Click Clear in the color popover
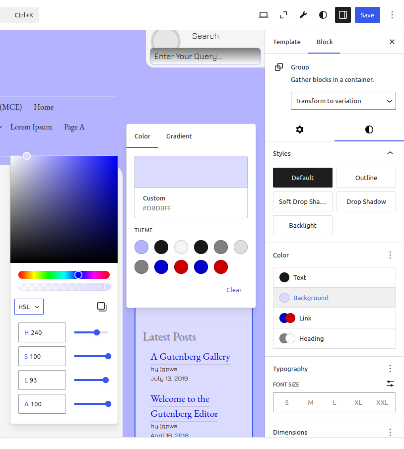This screenshot has height=449, width=404. pos(234,290)
